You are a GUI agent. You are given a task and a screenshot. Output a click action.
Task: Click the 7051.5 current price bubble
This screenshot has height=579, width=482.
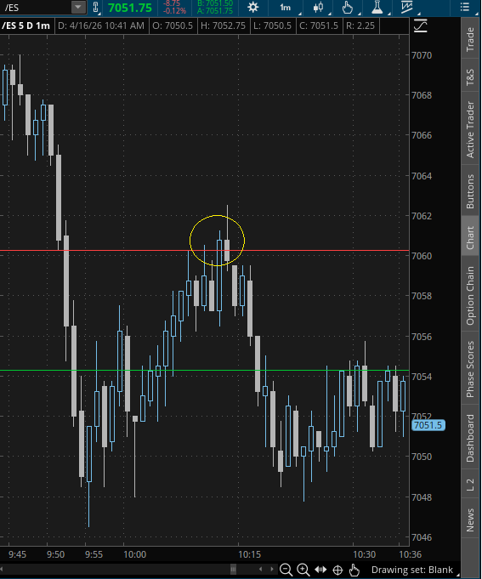point(428,425)
